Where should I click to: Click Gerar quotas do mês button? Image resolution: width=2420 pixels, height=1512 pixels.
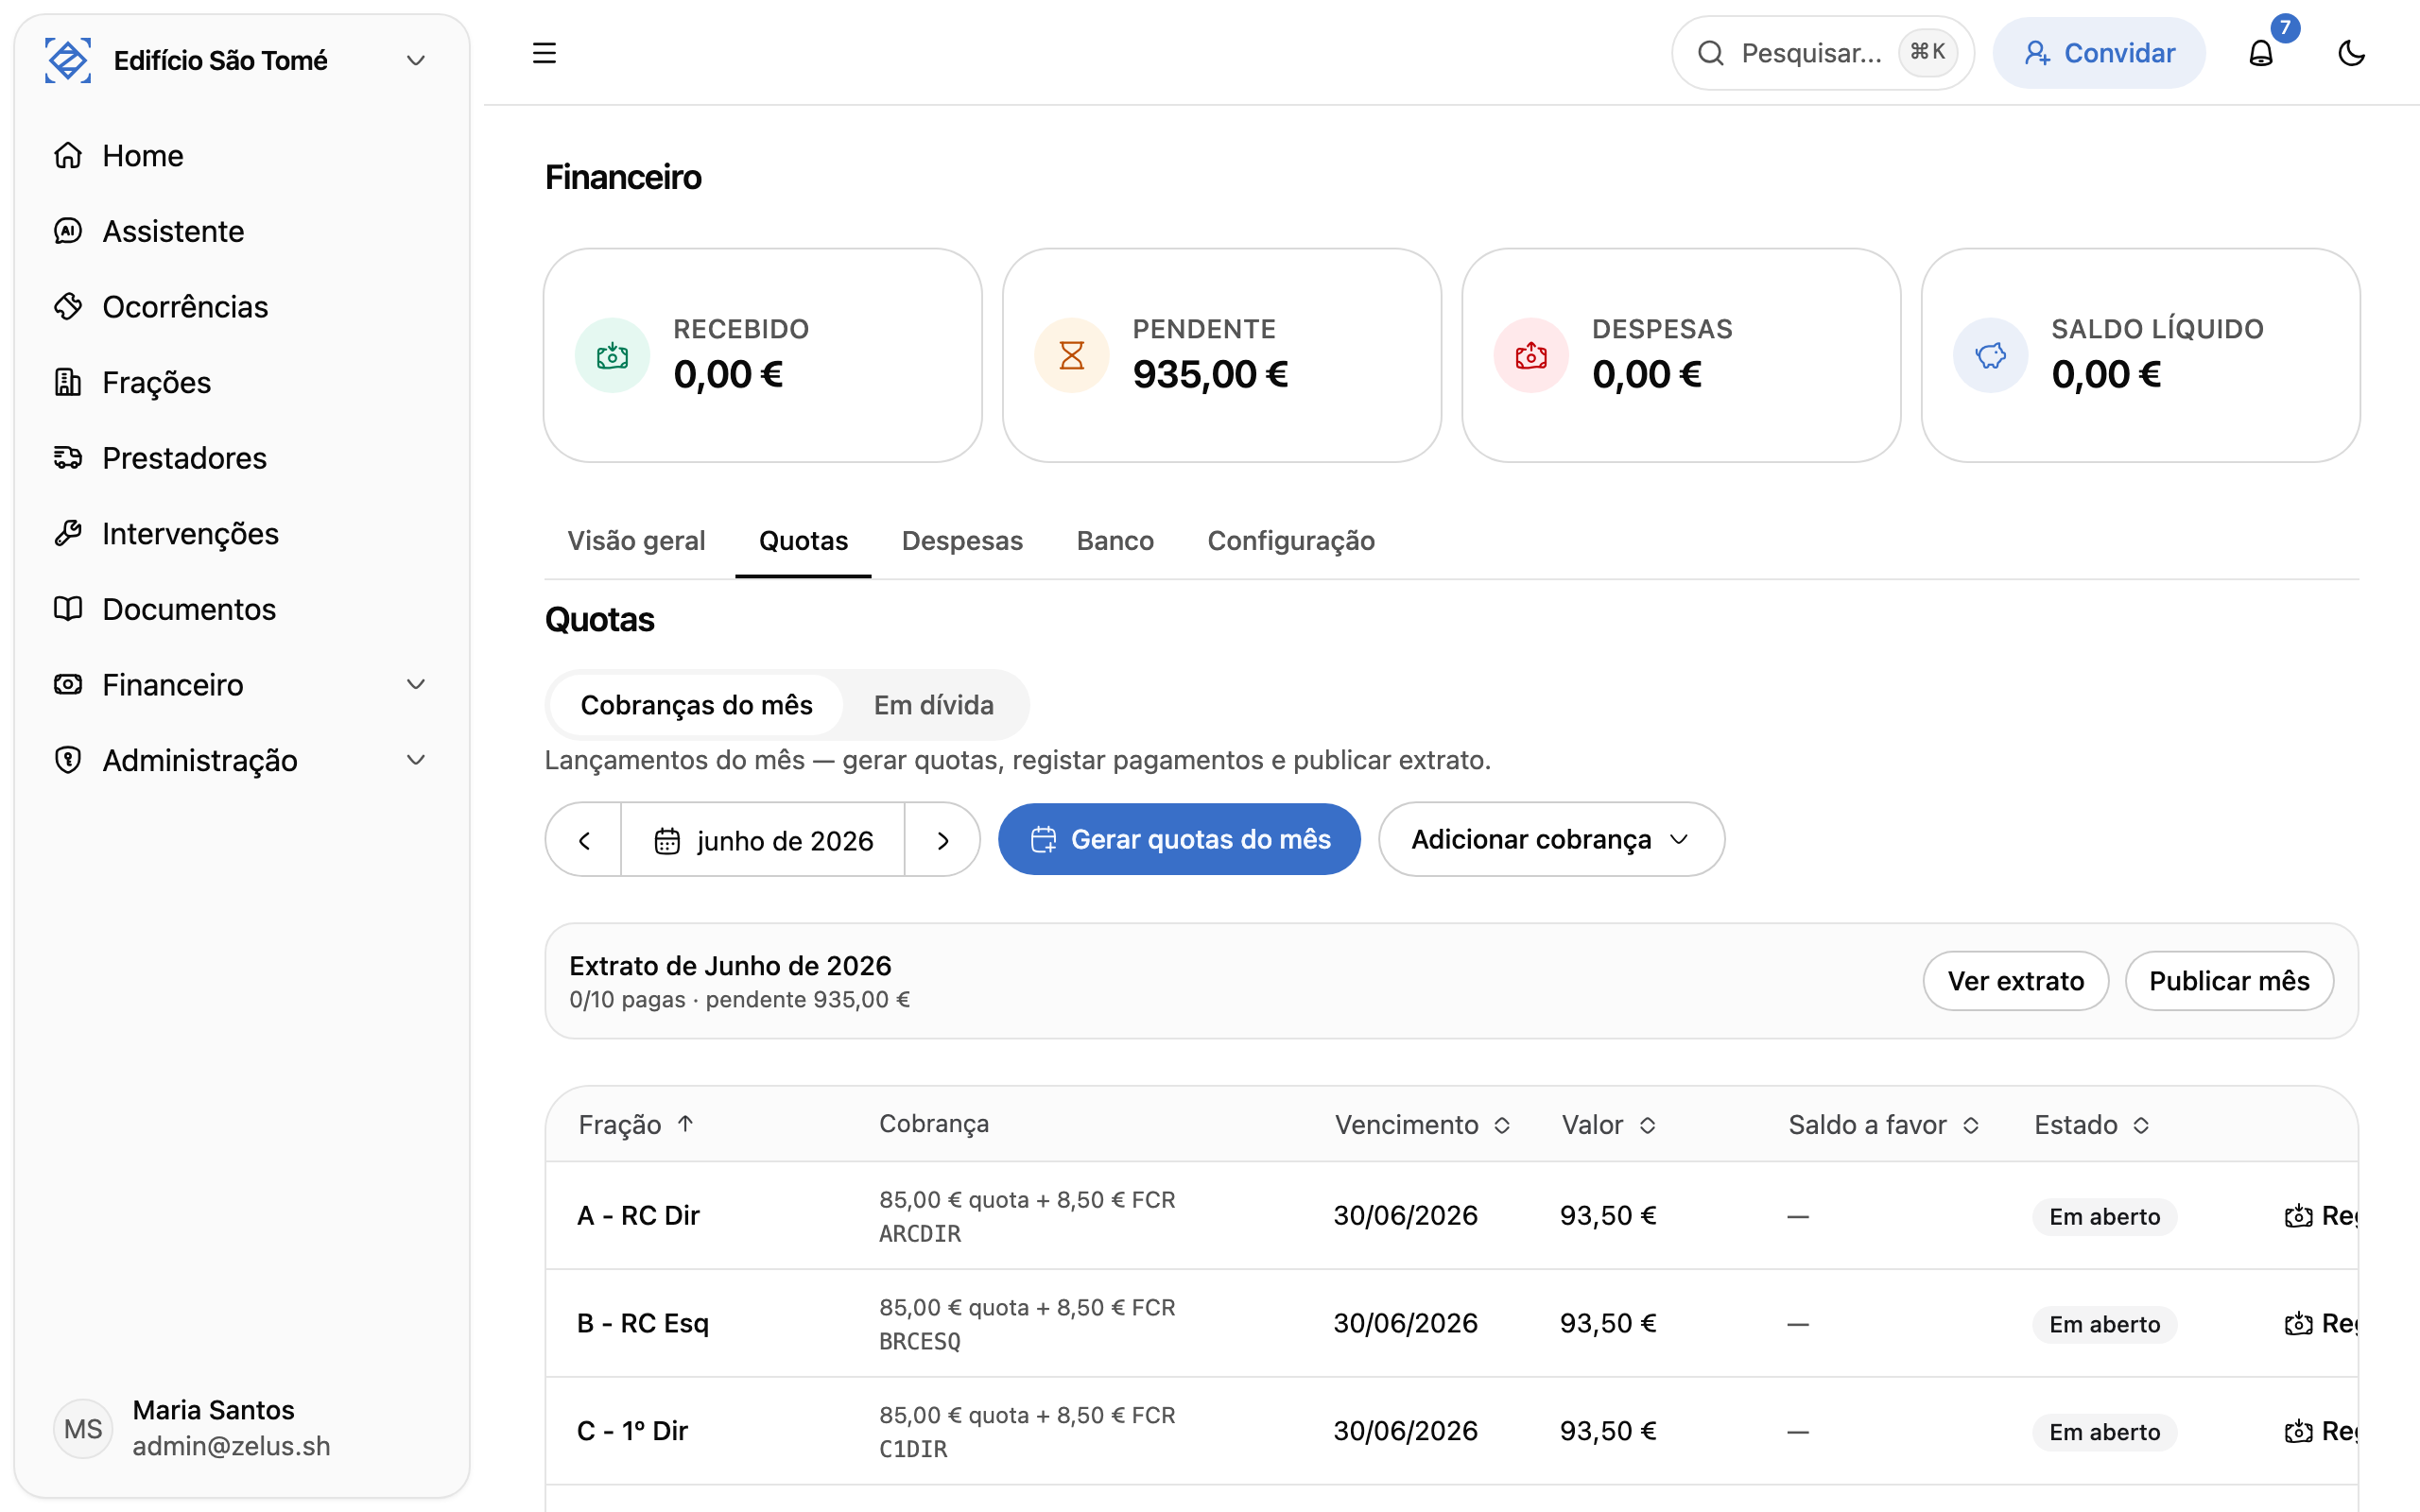pos(1179,840)
